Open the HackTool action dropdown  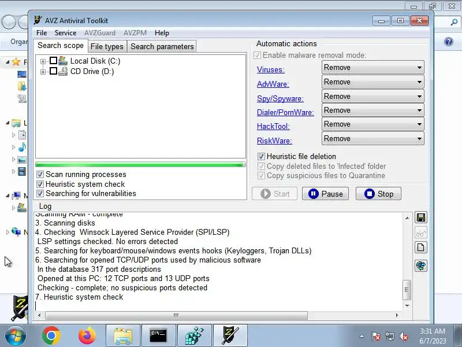coord(372,124)
